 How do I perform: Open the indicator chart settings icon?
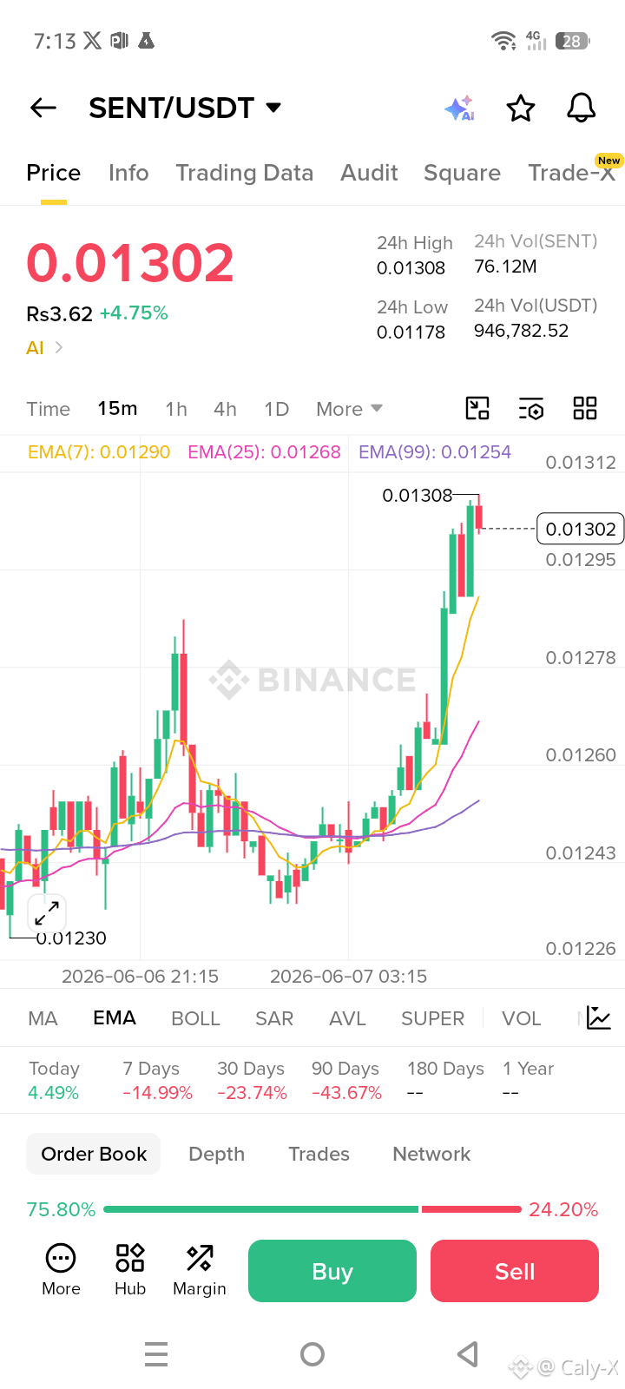[x=599, y=1017]
